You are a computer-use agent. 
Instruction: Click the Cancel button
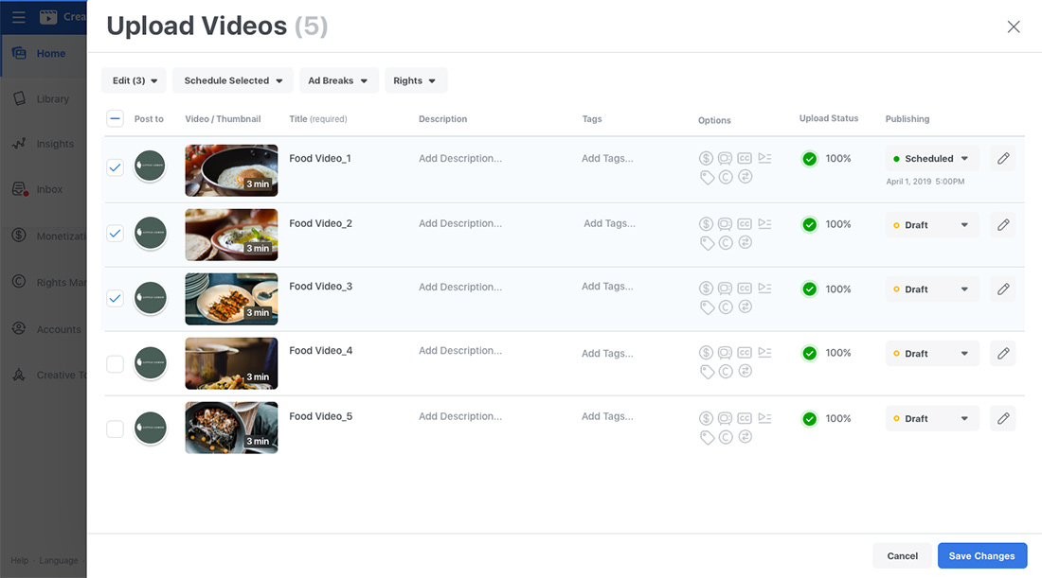902,556
